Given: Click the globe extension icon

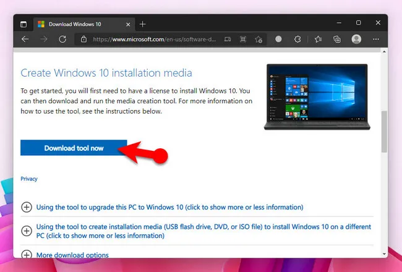Looking at the screenshot, I should point(278,39).
